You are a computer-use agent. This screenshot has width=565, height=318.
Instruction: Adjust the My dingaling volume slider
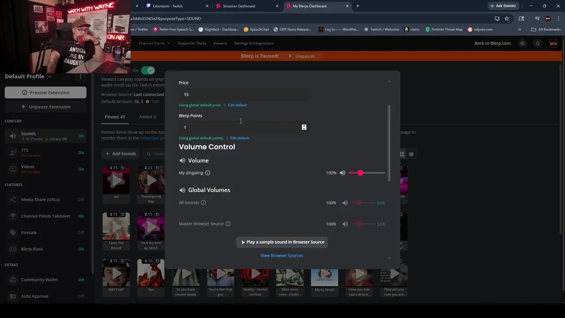(x=366, y=173)
